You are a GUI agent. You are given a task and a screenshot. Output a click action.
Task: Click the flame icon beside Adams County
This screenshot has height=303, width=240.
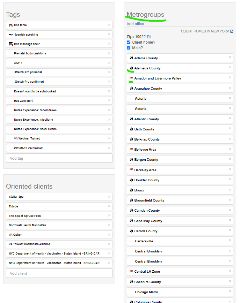pyautogui.click(x=131, y=58)
